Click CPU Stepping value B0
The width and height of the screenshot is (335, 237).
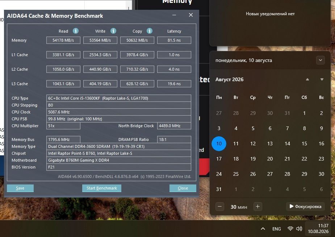118,105
